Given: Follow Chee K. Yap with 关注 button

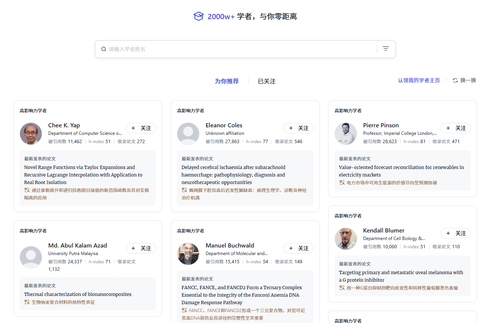Looking at the screenshot, I should pos(141,128).
